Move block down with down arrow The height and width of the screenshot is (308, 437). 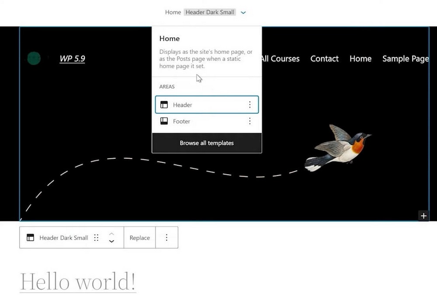click(111, 241)
